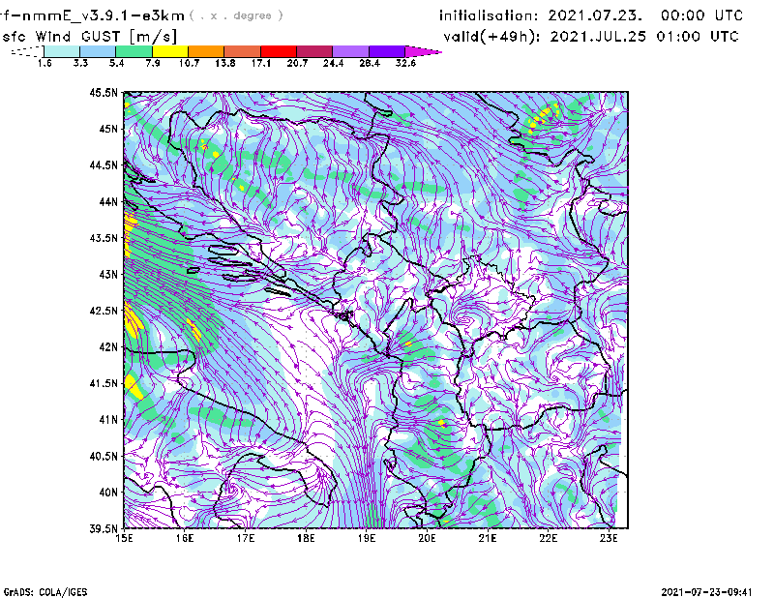Click the 44N latitude label
The width and height of the screenshot is (774, 598).
coord(108,201)
